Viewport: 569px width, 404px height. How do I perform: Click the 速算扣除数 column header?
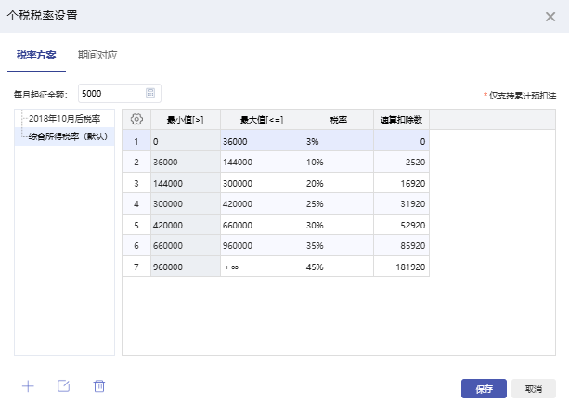click(x=401, y=119)
